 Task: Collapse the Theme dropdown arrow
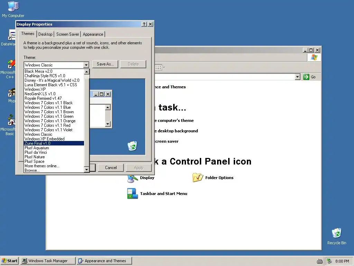86,65
